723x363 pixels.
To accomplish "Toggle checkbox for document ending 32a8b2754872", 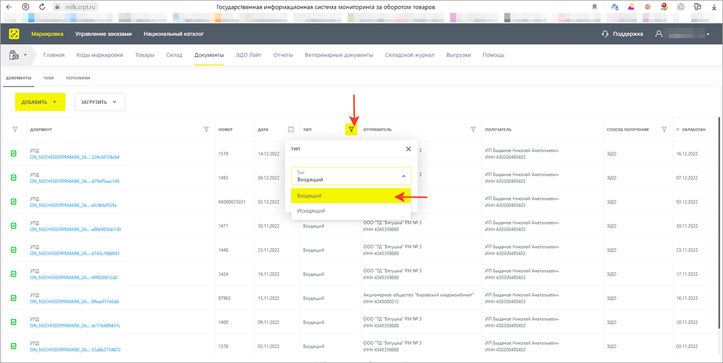I will coord(14,346).
